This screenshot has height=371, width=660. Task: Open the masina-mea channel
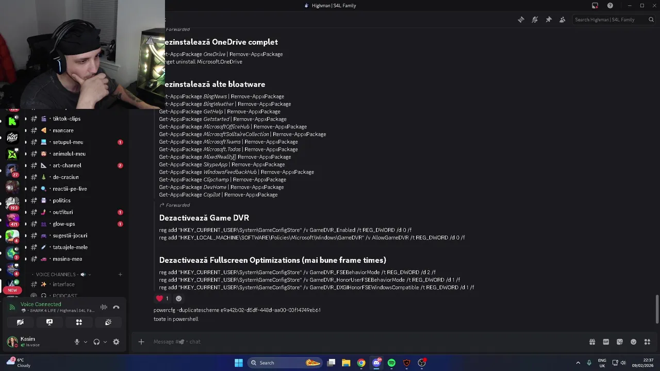pyautogui.click(x=67, y=259)
